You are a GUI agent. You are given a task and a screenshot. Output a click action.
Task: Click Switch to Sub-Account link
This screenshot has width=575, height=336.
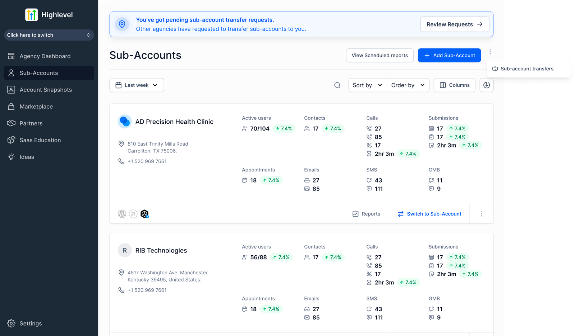(429, 214)
